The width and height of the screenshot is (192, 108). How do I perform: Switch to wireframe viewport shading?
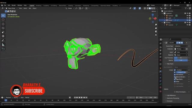[x=148, y=8]
